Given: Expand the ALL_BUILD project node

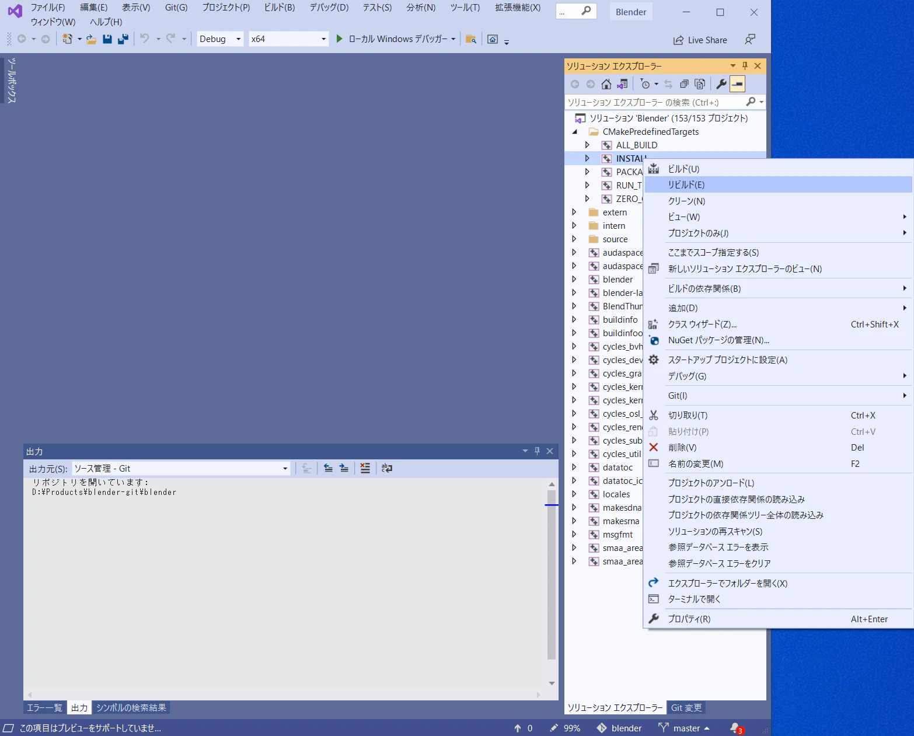Looking at the screenshot, I should (x=587, y=145).
